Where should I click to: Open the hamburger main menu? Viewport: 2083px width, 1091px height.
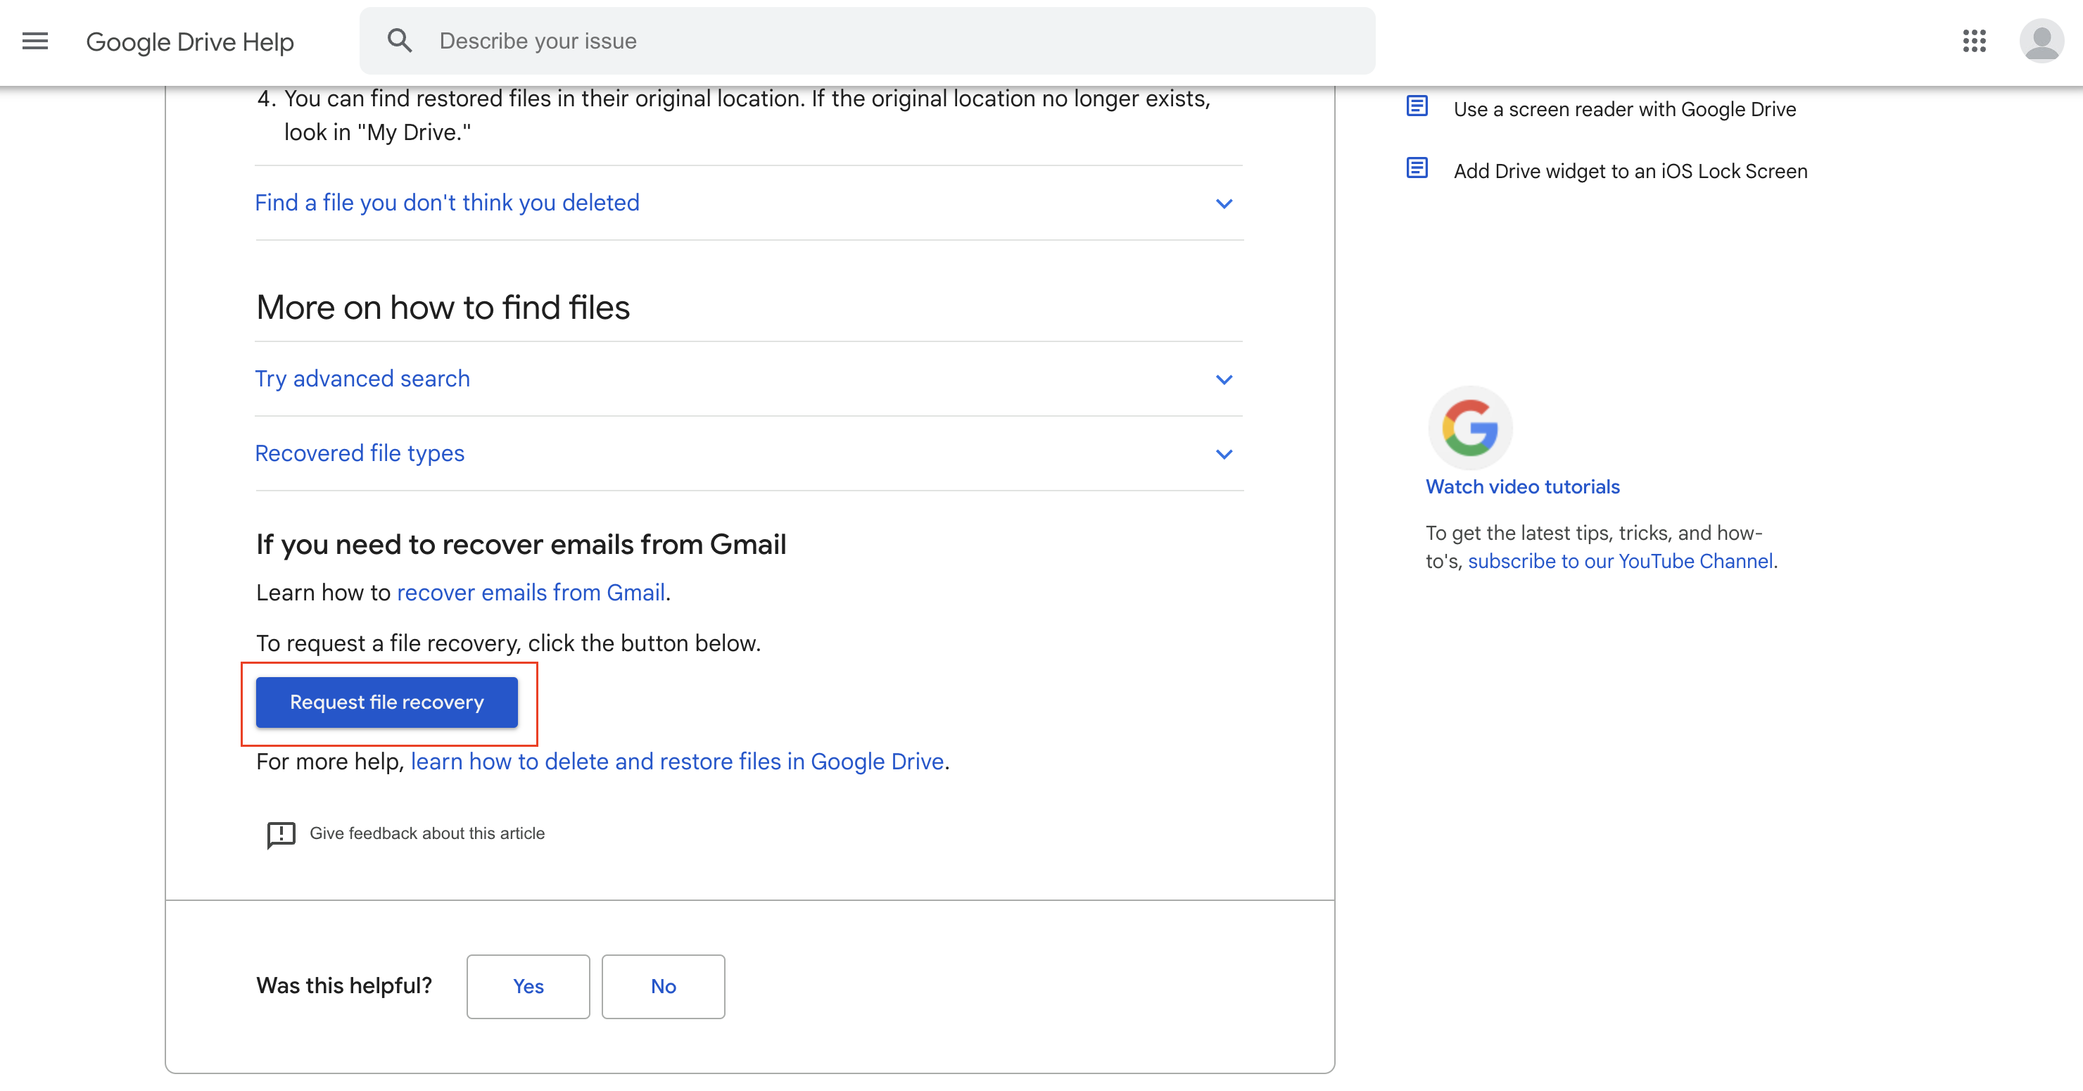pos(34,42)
